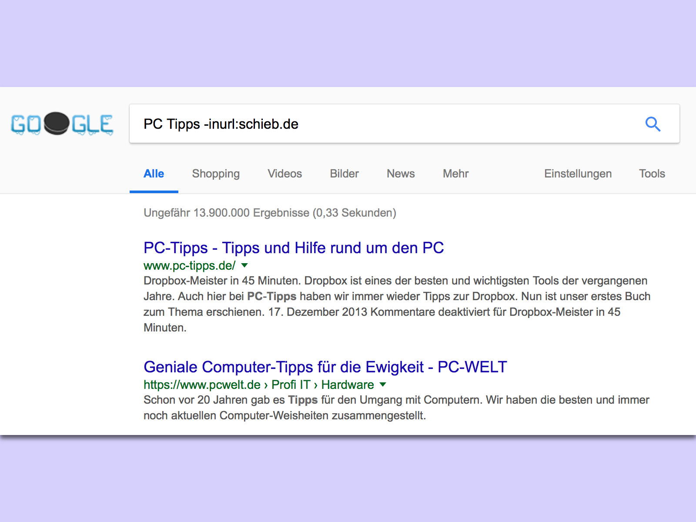This screenshot has height=522, width=696.
Task: Expand the Mehr menu
Action: tap(455, 174)
